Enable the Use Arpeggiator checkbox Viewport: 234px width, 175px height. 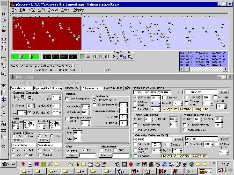coord(67,98)
